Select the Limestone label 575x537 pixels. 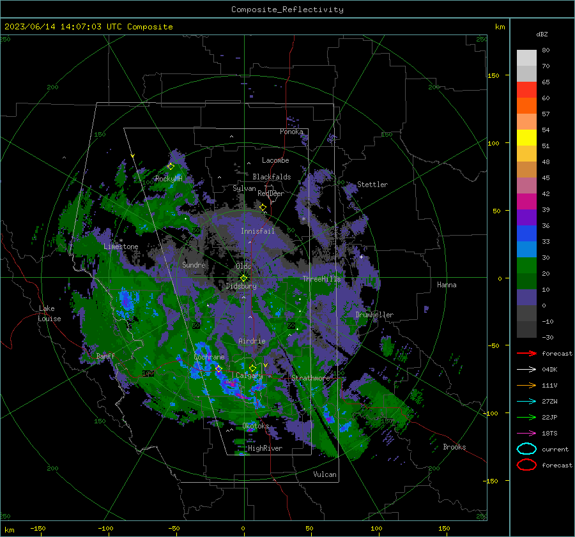point(121,246)
